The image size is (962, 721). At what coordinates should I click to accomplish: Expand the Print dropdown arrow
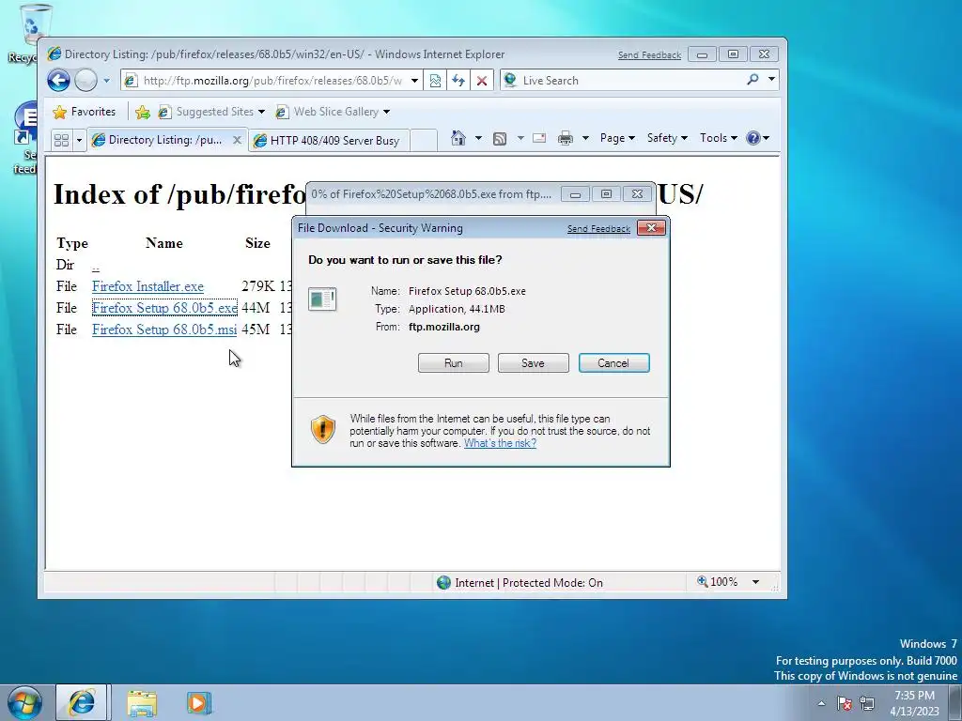[x=585, y=138]
